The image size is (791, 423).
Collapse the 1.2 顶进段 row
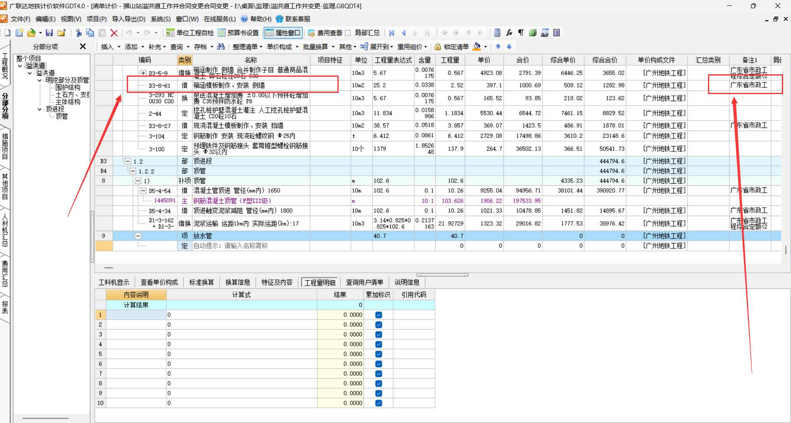[128, 161]
